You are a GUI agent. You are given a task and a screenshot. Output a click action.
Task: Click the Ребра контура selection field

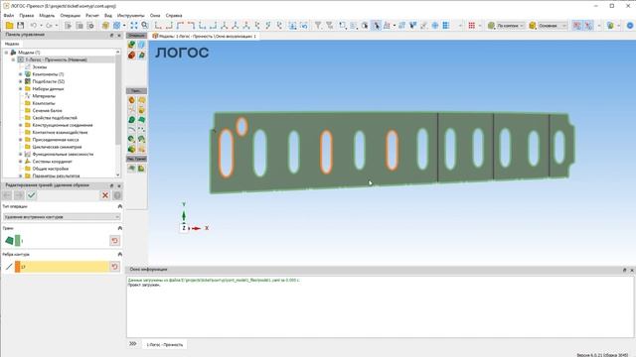pos(62,267)
